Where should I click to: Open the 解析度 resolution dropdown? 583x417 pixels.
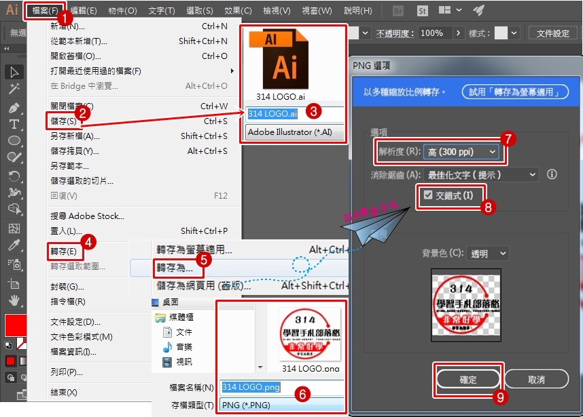[461, 152]
